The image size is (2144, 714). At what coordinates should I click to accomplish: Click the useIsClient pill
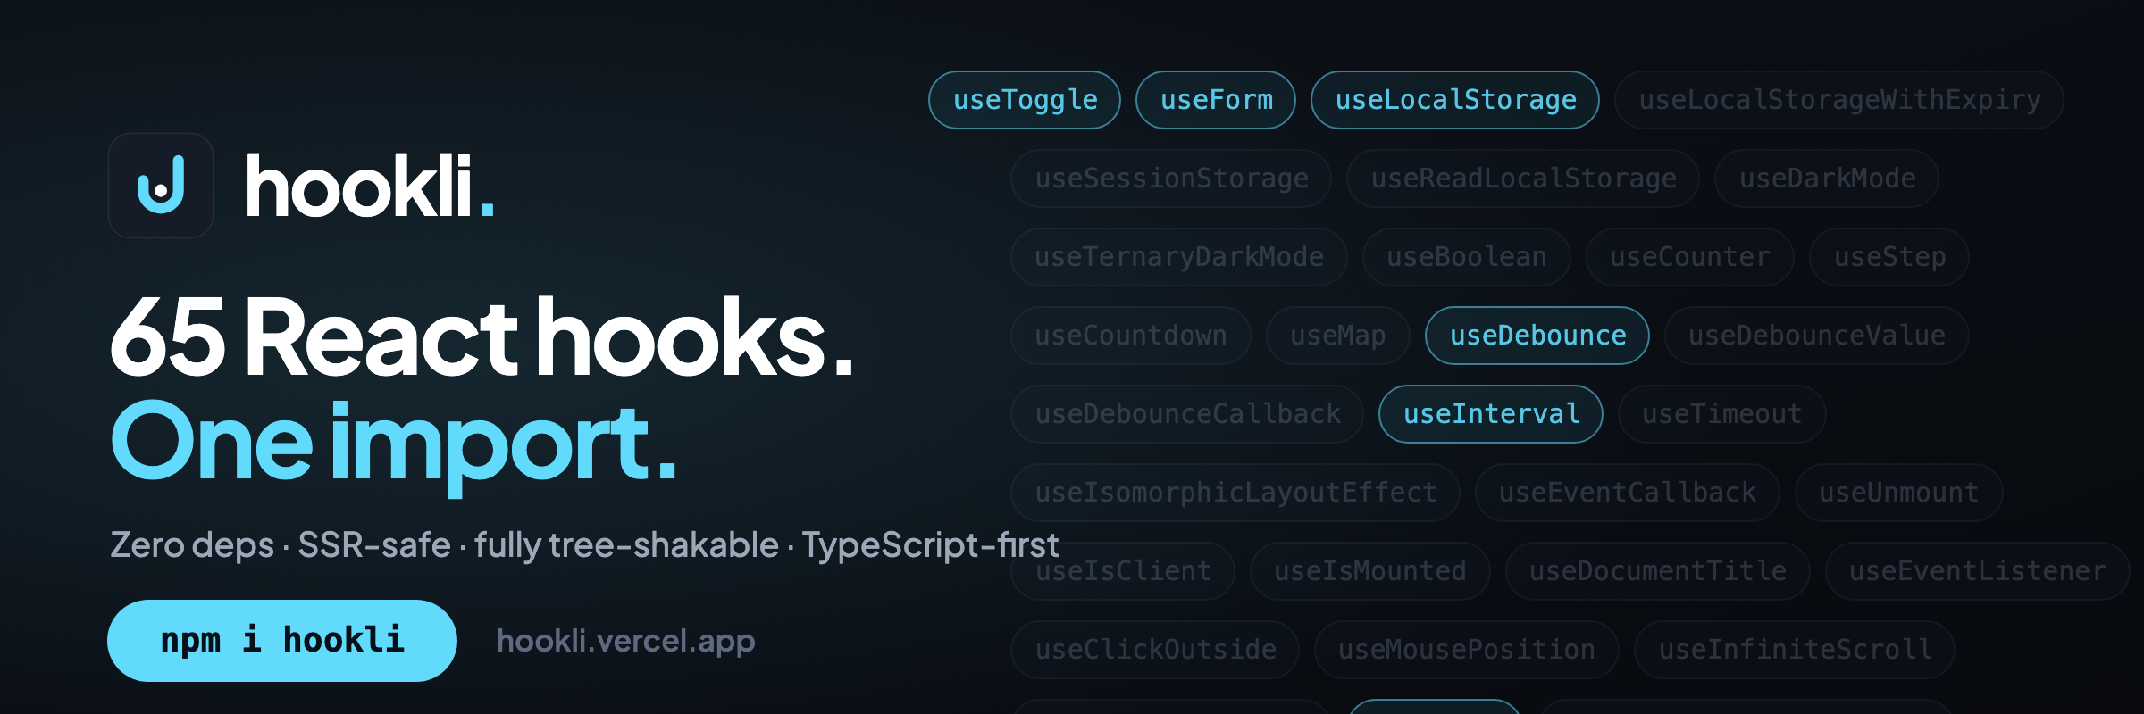pos(1123,571)
